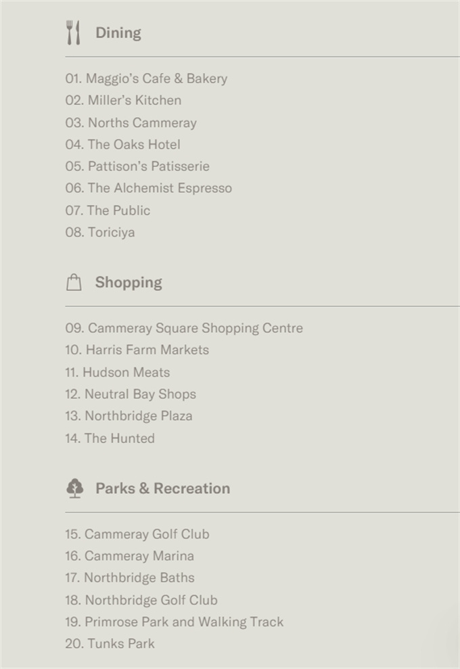Select the Dining section heading
This screenshot has height=669, width=460.
click(x=118, y=32)
